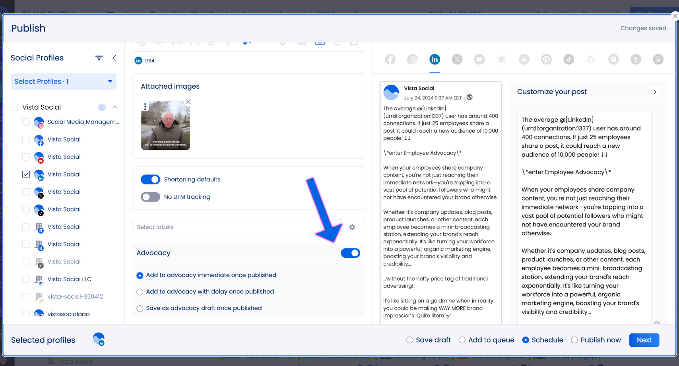
Task: Collapse the Social Profiles sidebar
Action: [114, 58]
